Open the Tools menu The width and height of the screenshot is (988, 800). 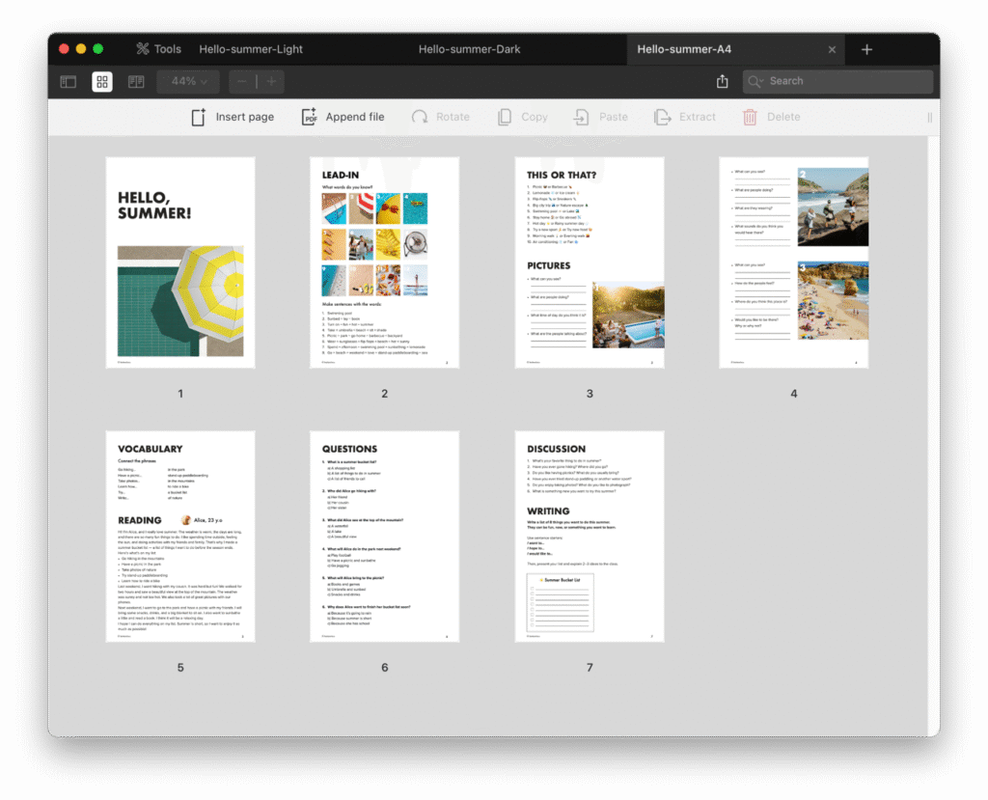tap(157, 49)
